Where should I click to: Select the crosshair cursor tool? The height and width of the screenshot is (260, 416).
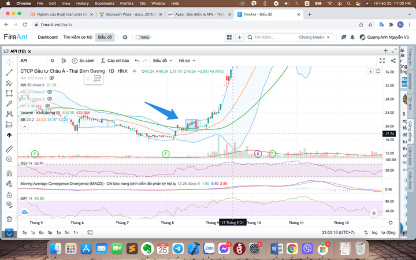tap(9, 62)
